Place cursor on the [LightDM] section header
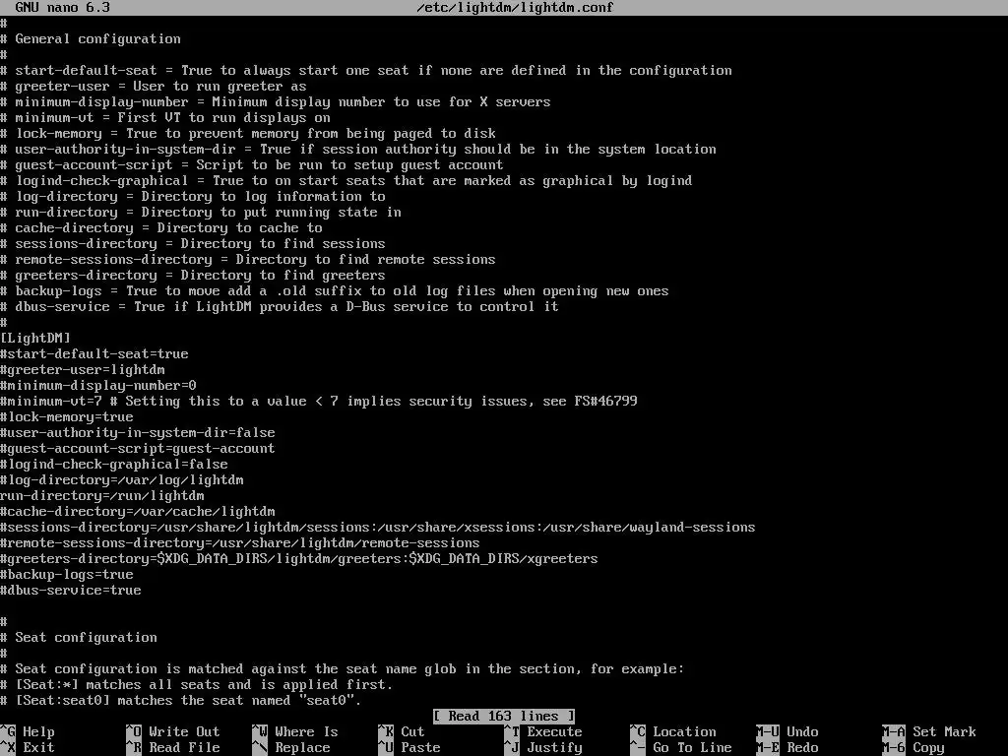The height and width of the screenshot is (756, 1008). [35, 339]
